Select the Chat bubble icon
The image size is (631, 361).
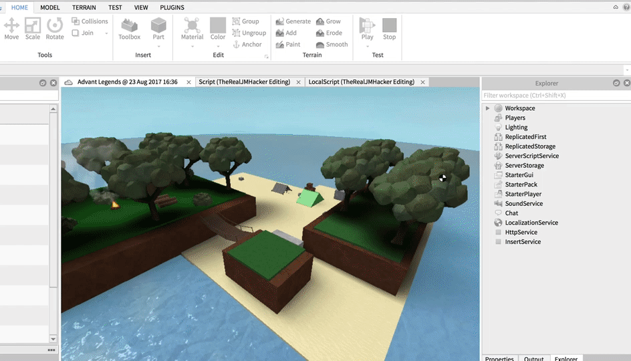(x=498, y=213)
